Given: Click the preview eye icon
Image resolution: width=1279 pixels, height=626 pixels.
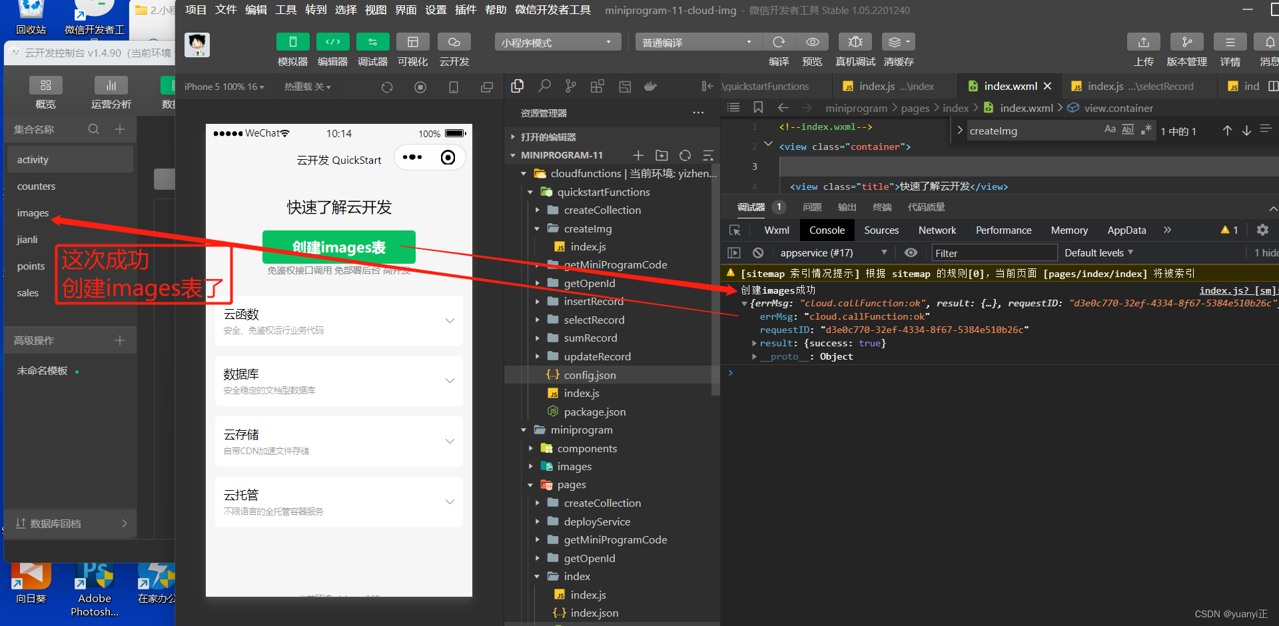Looking at the screenshot, I should pyautogui.click(x=812, y=42).
